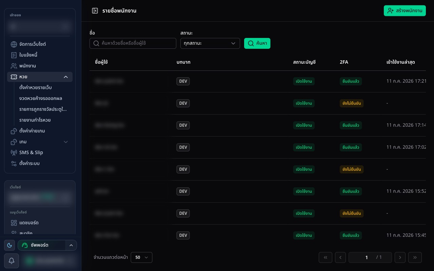Click the antenna icon beside SMS & Slip
The height and width of the screenshot is (271, 434).
click(14, 152)
